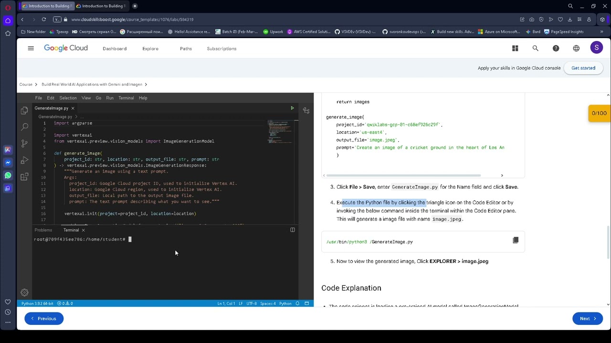Open the Selection menu
The image size is (611, 343).
pos(68,98)
